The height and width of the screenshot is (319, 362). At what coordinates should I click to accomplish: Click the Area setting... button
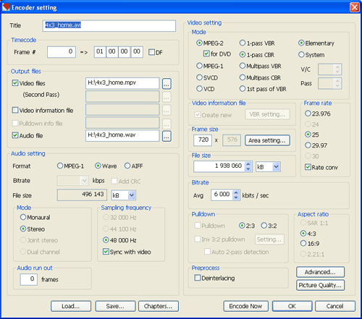pos(267,140)
